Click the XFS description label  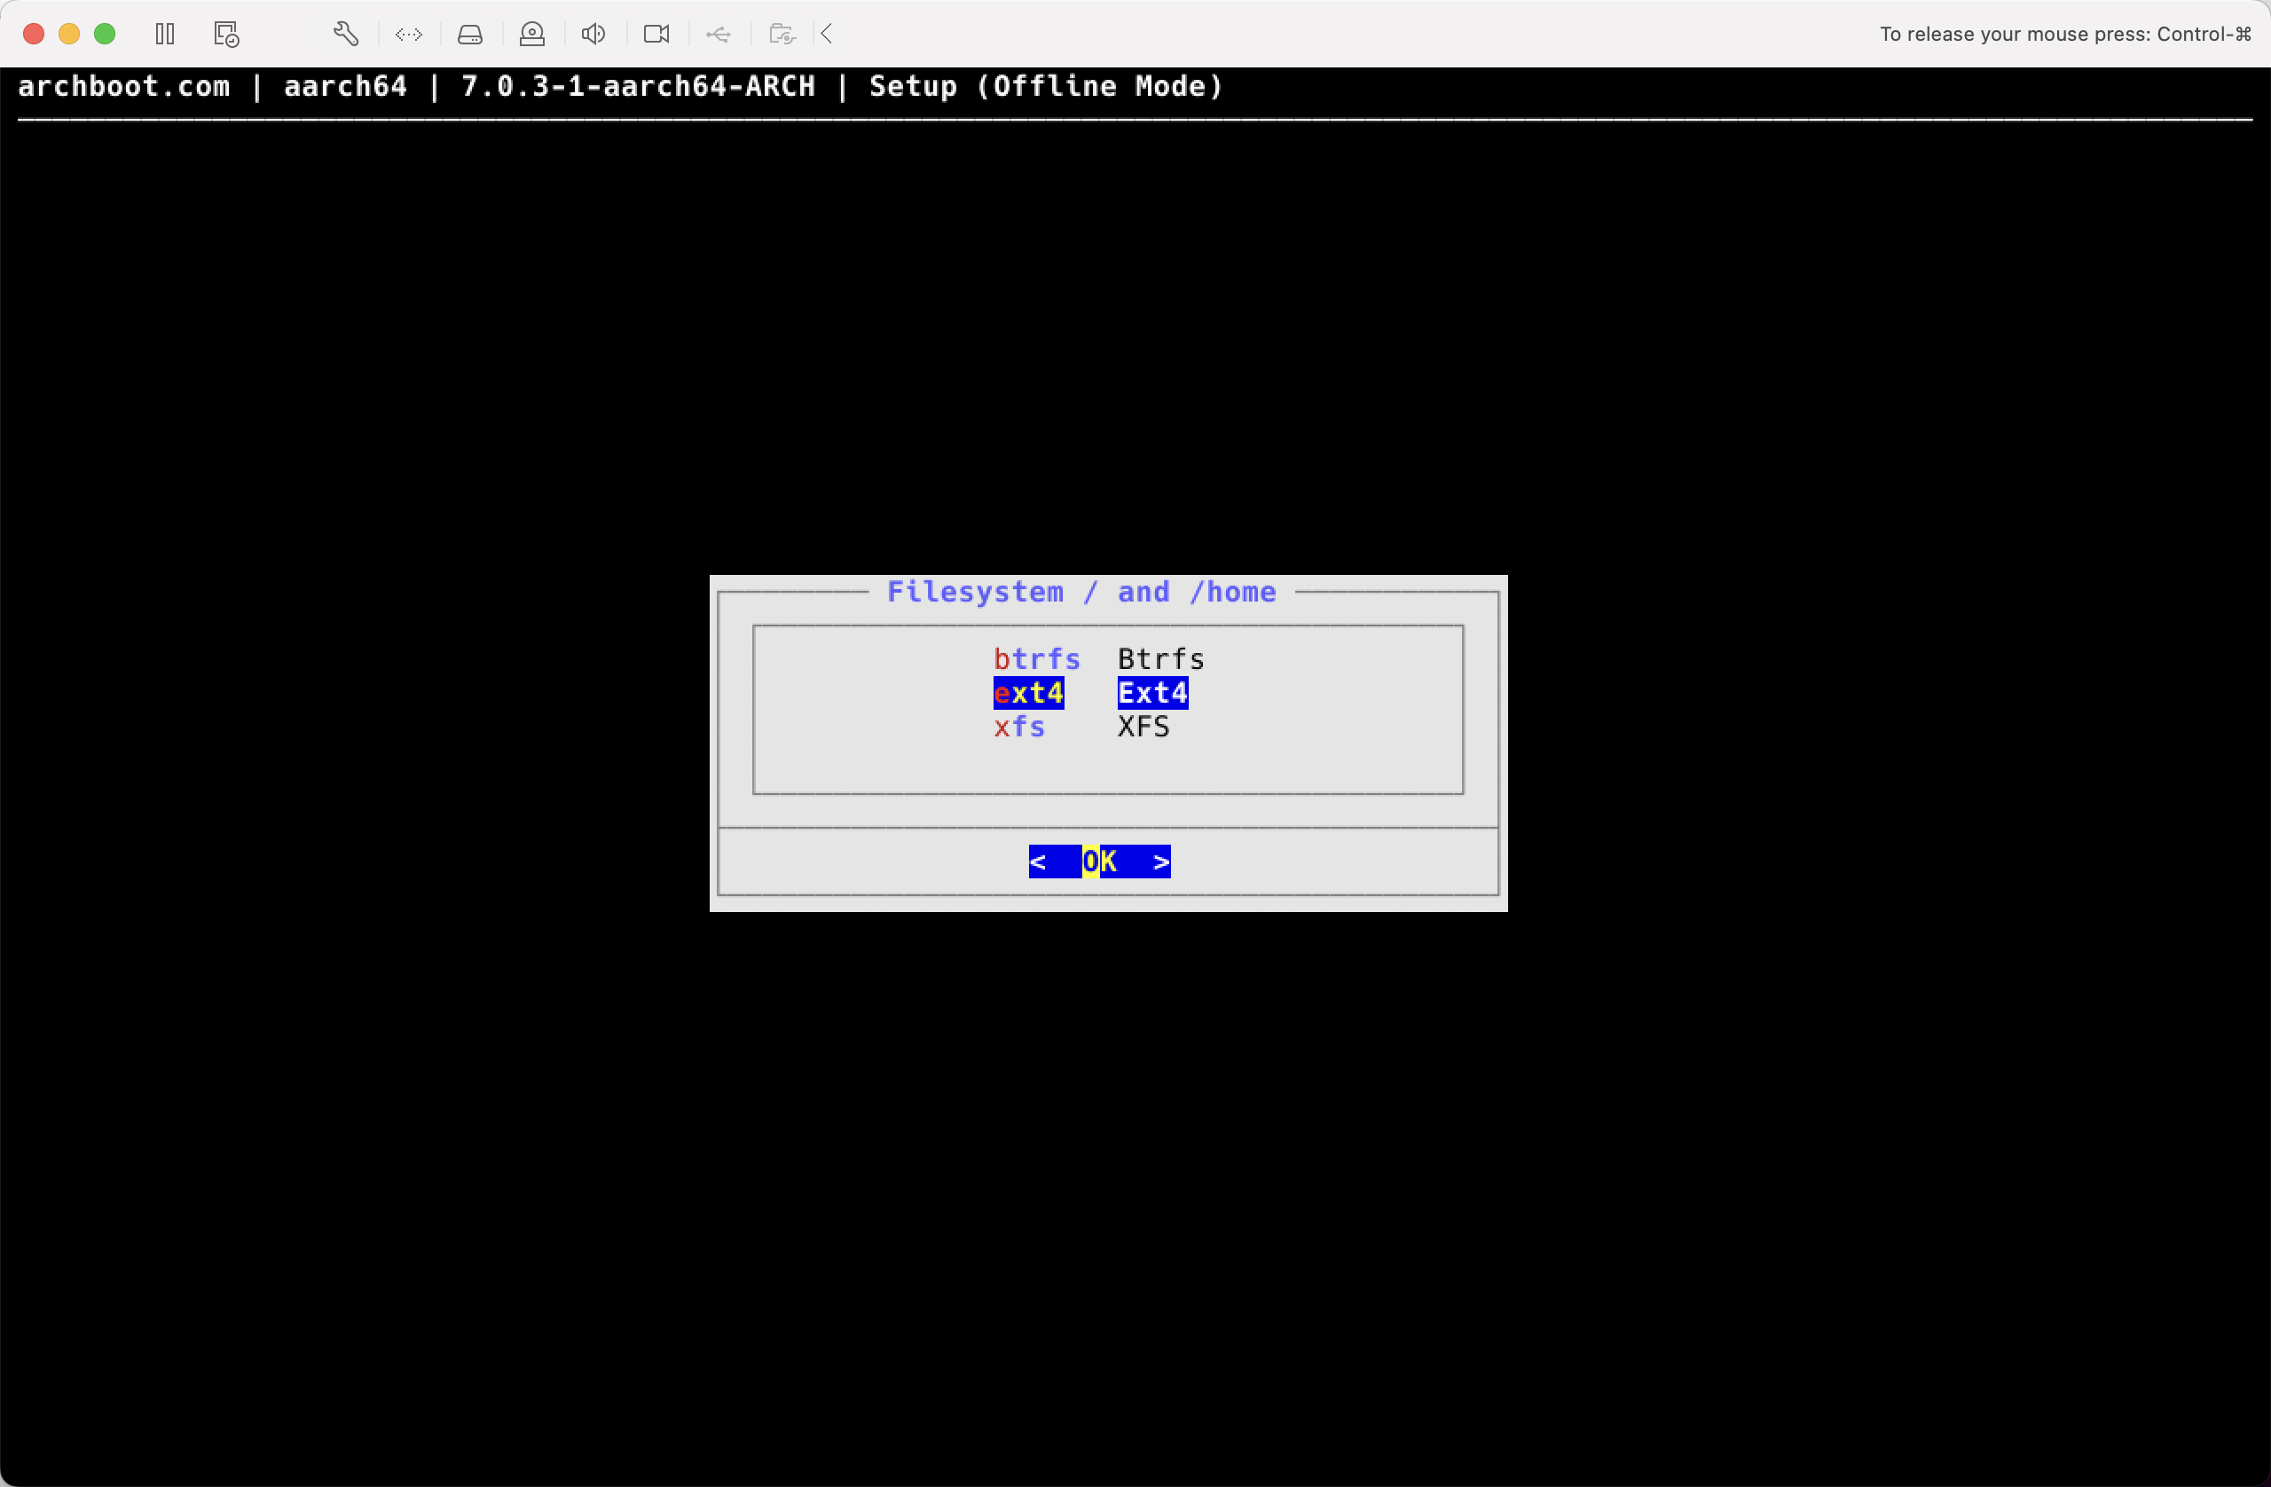(x=1143, y=728)
